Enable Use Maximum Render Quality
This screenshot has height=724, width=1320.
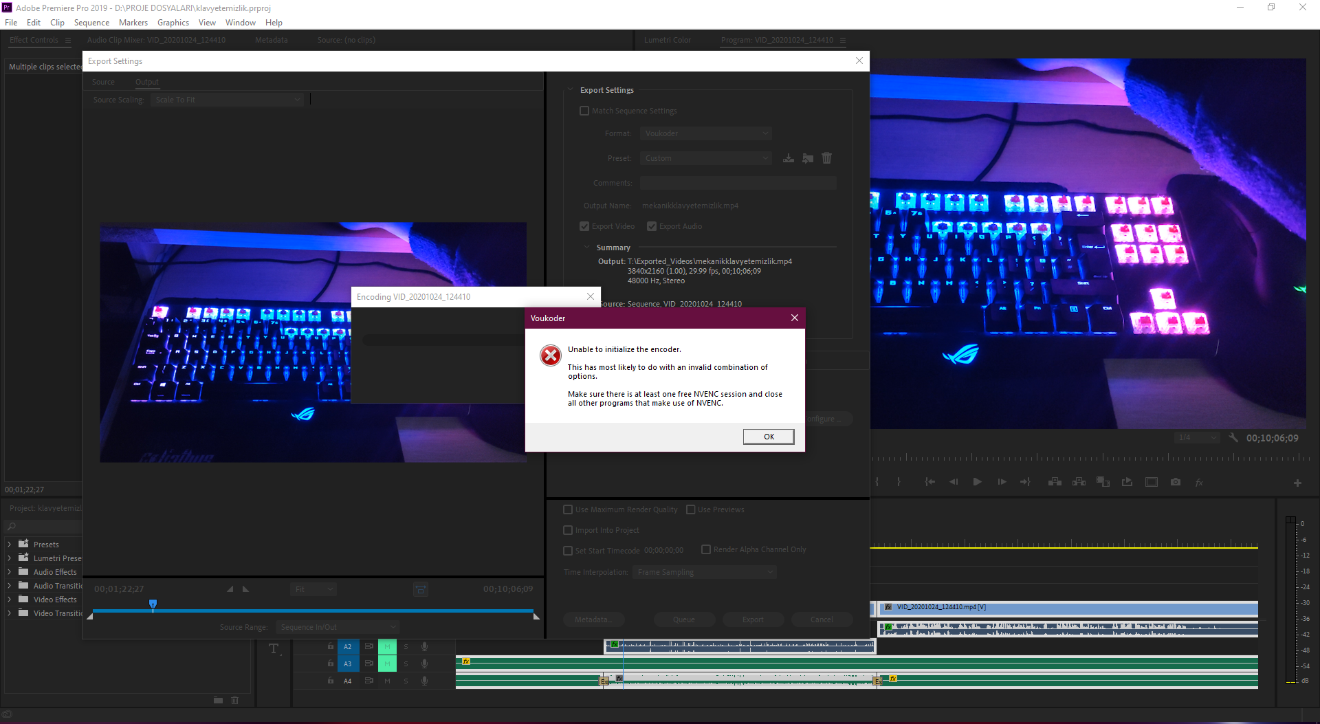point(568,509)
